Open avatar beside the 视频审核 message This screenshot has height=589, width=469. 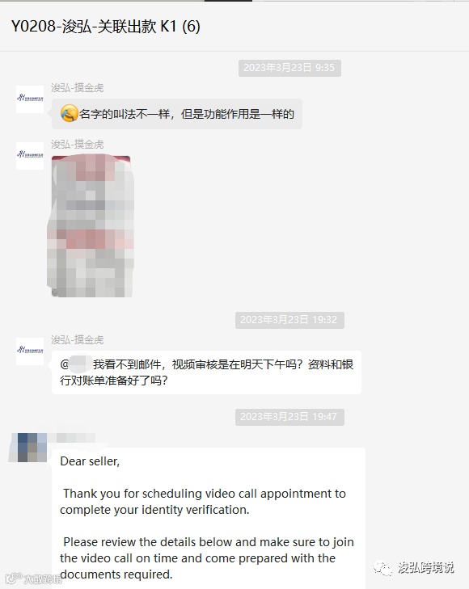[x=30, y=351]
